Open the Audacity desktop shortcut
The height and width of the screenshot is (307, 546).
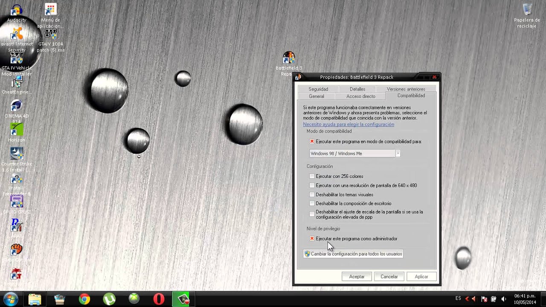tap(16, 13)
